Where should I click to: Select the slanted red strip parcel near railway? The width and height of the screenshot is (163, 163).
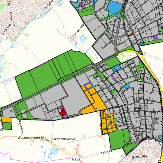point(131,35)
